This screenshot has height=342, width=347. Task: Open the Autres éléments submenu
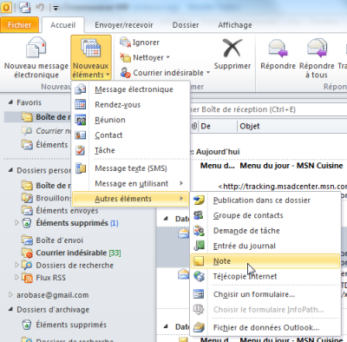(x=130, y=199)
